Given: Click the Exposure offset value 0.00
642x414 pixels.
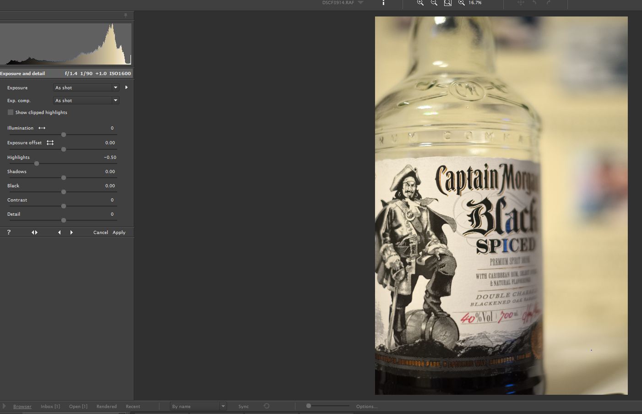Looking at the screenshot, I should 110,142.
